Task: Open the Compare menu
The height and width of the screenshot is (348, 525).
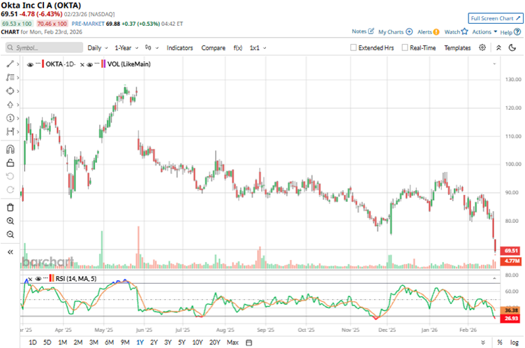Action: click(214, 48)
